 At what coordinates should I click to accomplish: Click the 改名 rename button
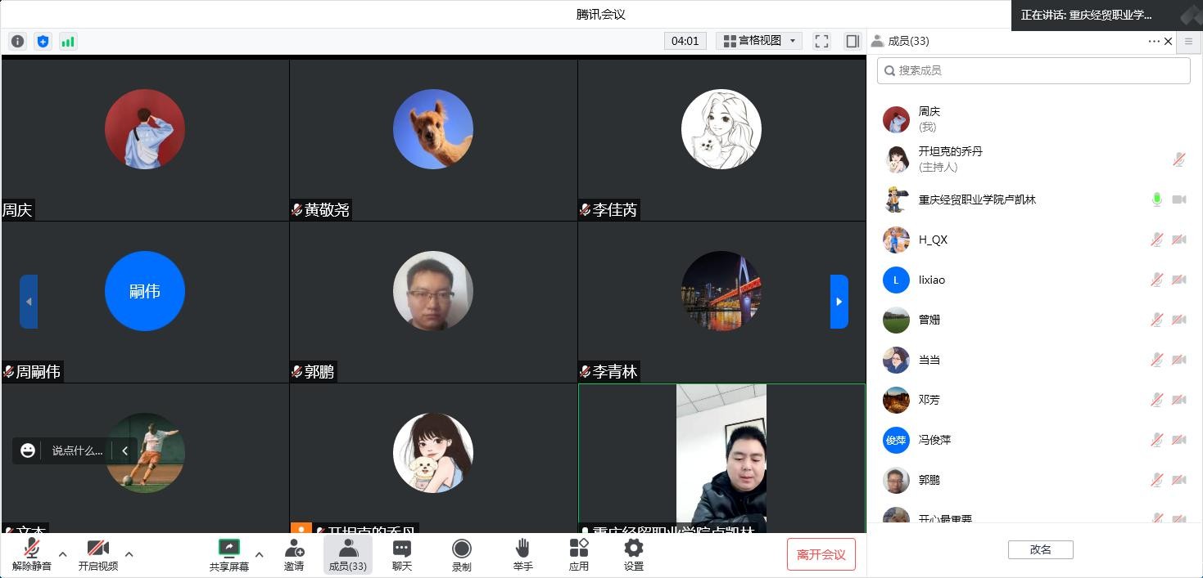point(1040,549)
